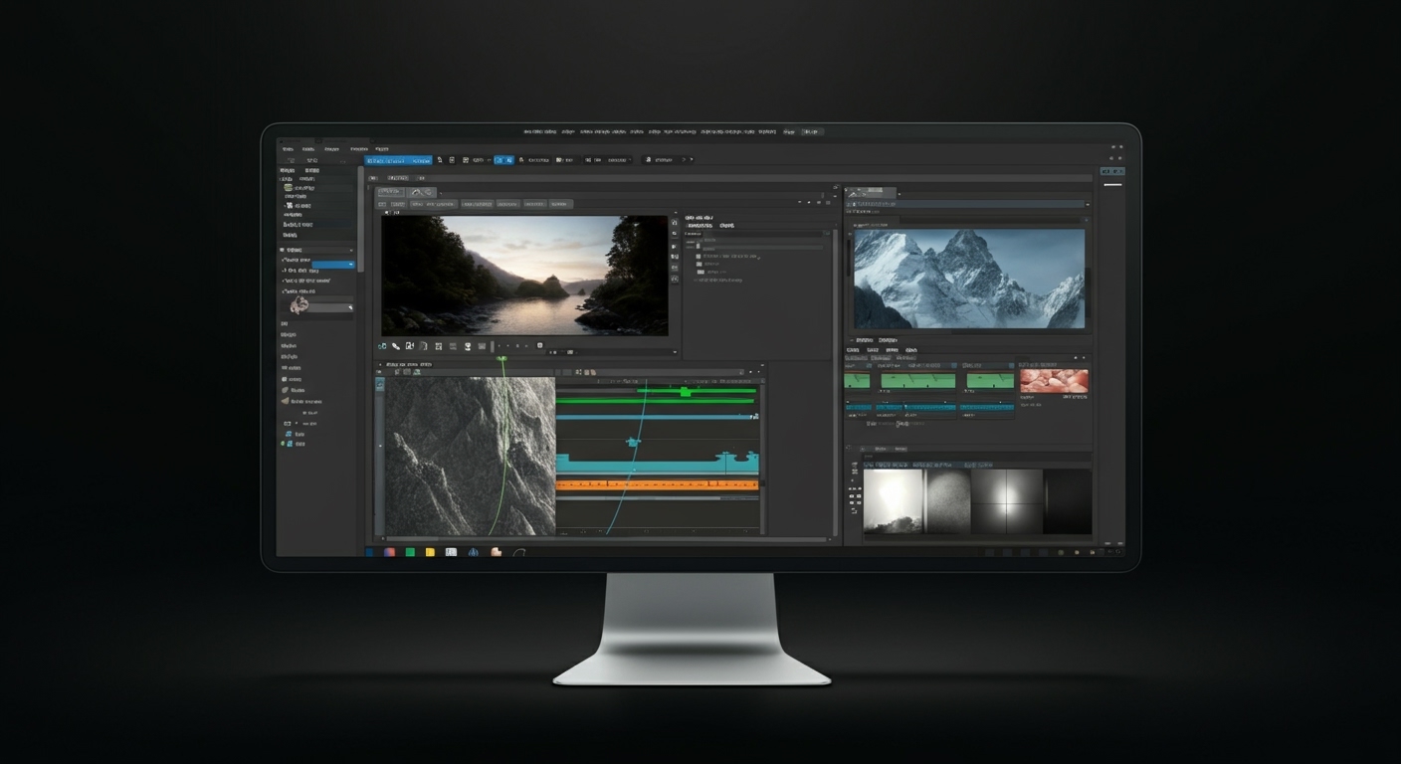
Task: Select the pen tool beneath the viewer monitor
Action: [395, 345]
